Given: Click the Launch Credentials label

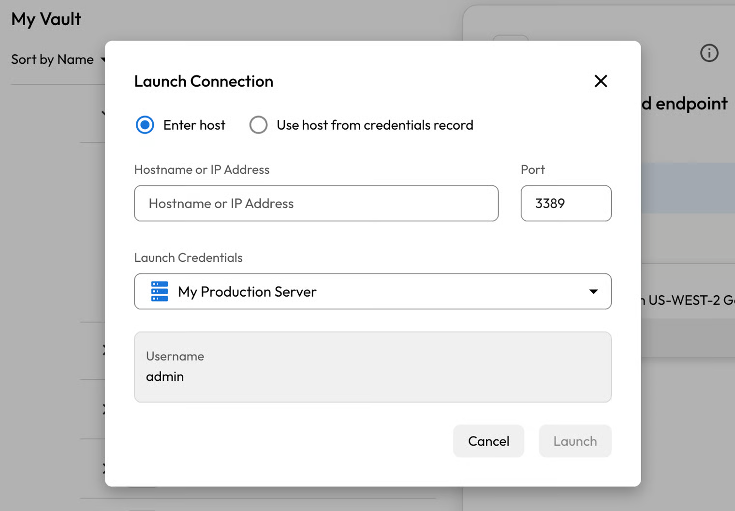Looking at the screenshot, I should 188,257.
